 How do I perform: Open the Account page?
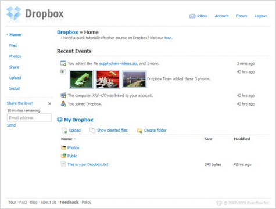pos(222,16)
